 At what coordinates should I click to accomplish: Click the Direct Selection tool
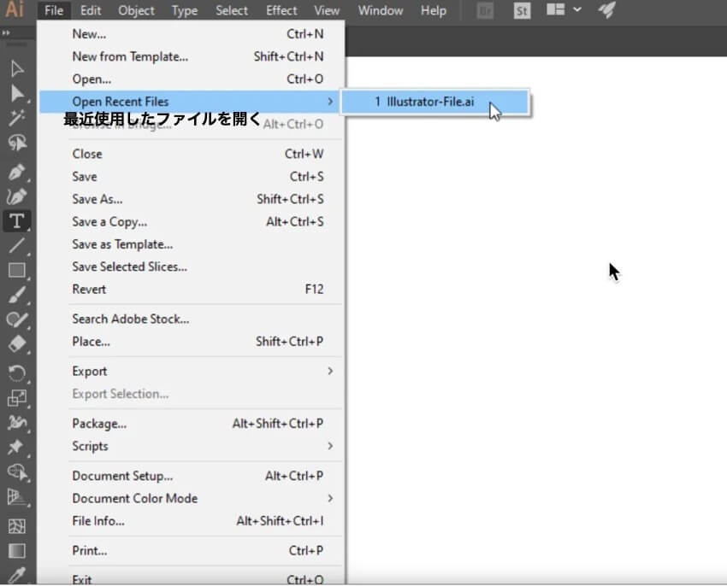point(16,93)
